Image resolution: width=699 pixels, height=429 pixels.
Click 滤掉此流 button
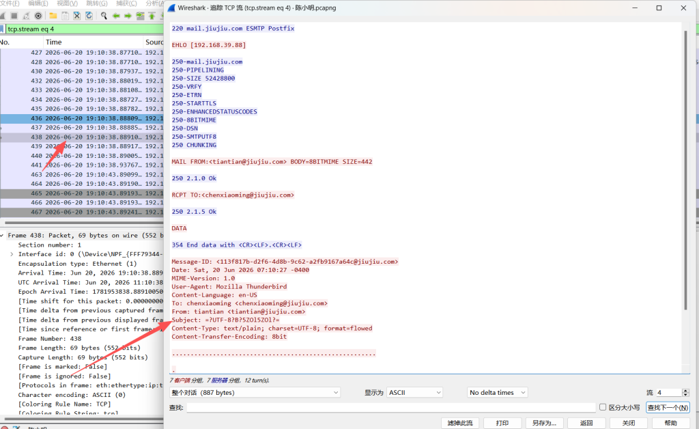coord(460,423)
